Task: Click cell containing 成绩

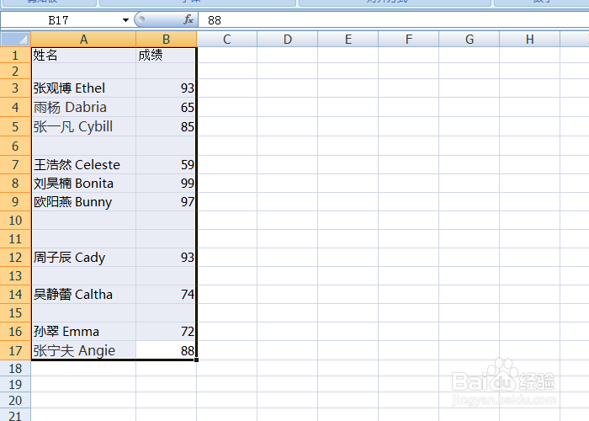Action: pyautogui.click(x=166, y=55)
